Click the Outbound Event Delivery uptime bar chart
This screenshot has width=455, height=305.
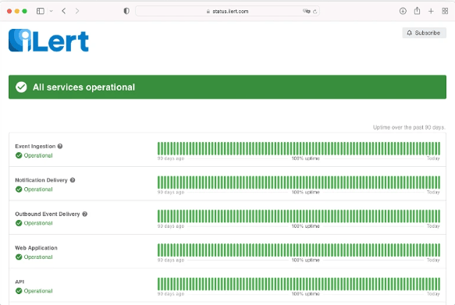[x=299, y=216]
